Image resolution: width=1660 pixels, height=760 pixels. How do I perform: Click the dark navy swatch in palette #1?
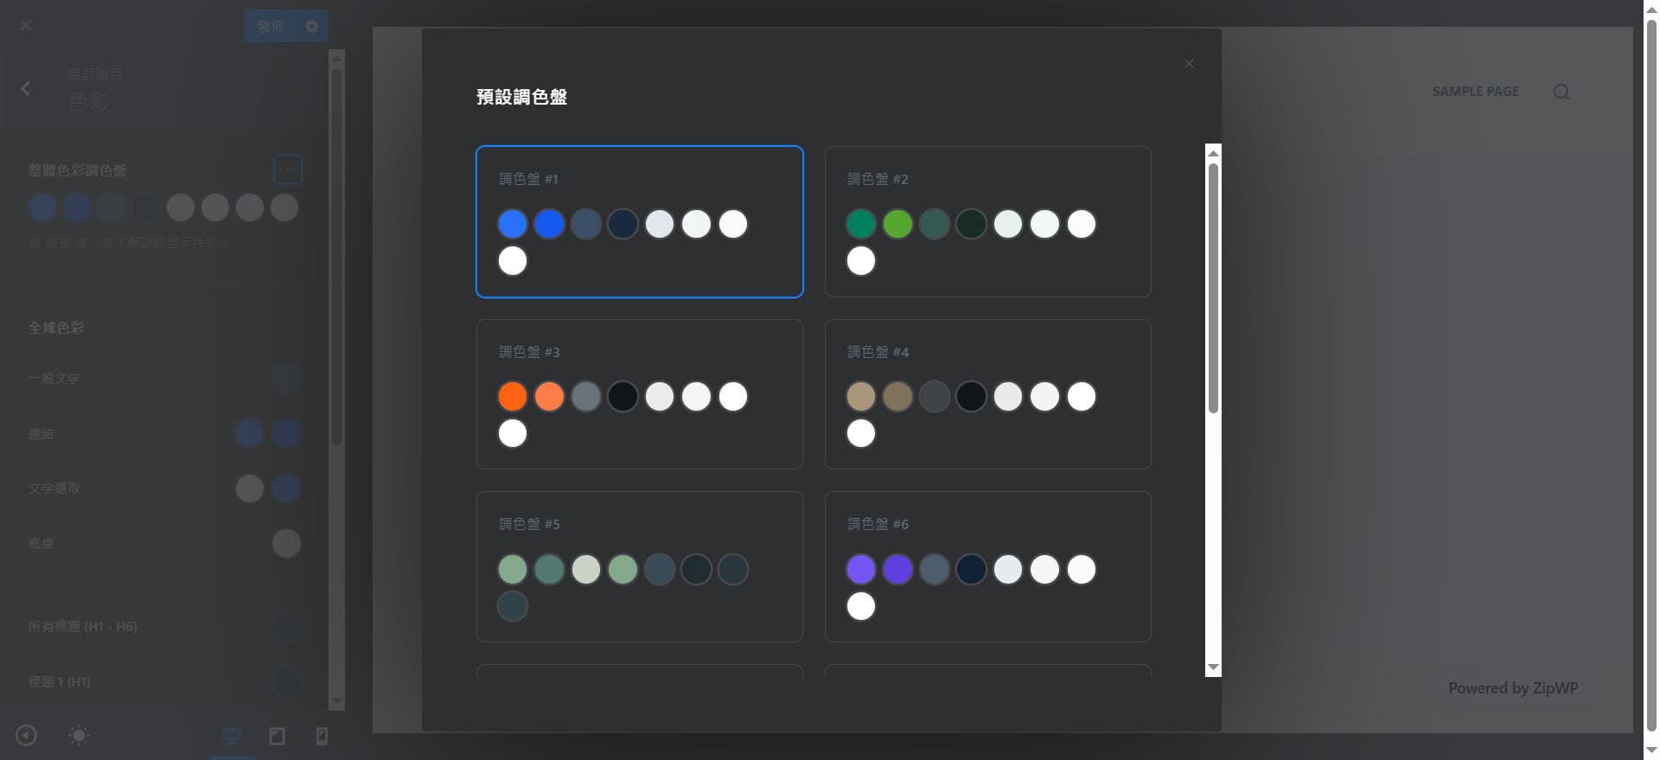click(x=622, y=224)
